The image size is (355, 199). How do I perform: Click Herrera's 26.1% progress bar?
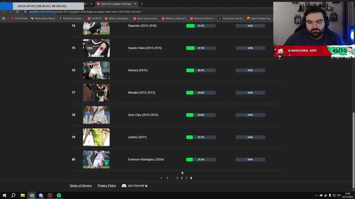tap(201, 70)
